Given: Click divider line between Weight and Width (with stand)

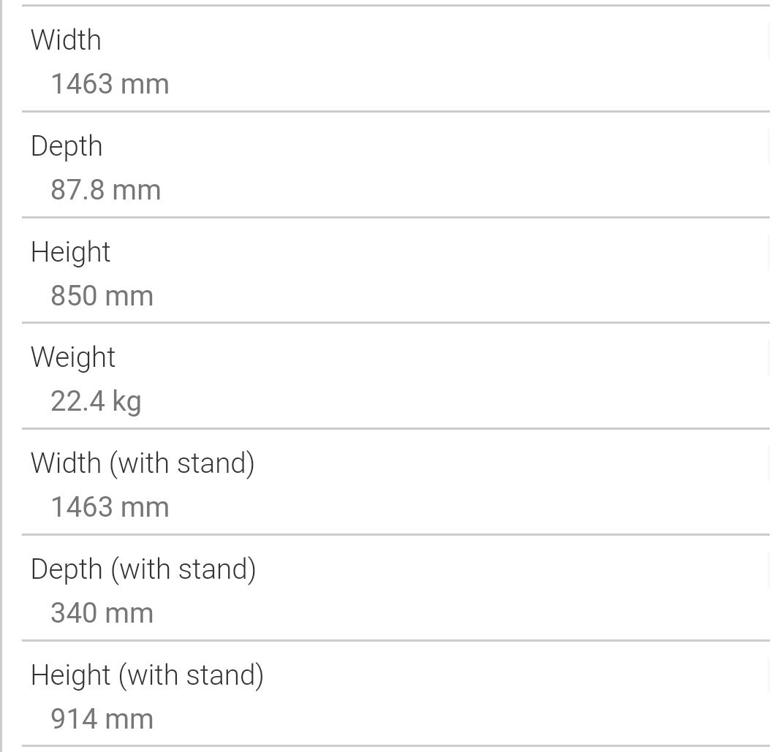Looking at the screenshot, I should (x=395, y=428).
